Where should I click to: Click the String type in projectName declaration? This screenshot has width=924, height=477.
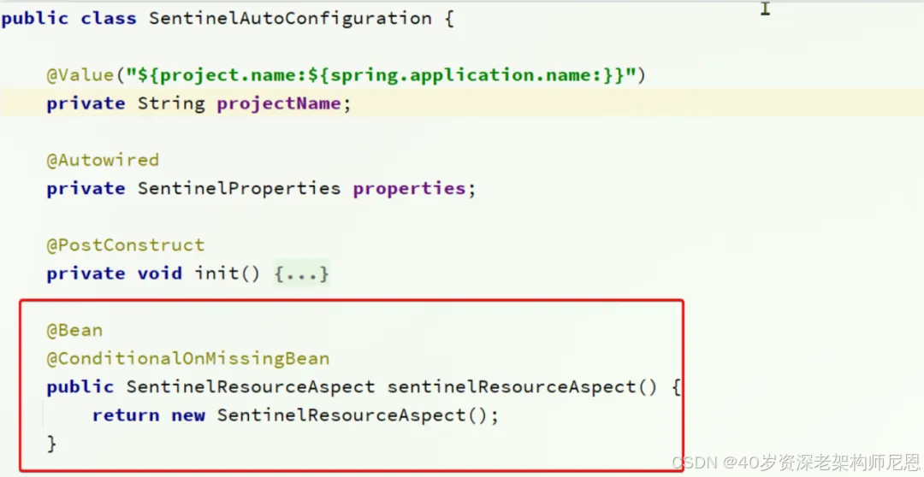(x=171, y=104)
